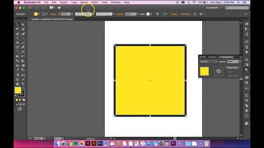Click the Shape link in control bar
Screen dimensions: 264x148
(174, 14)
